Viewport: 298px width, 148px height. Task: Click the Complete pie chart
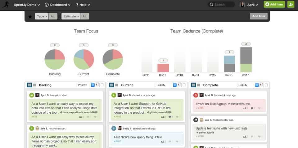pyautogui.click(x=113, y=59)
